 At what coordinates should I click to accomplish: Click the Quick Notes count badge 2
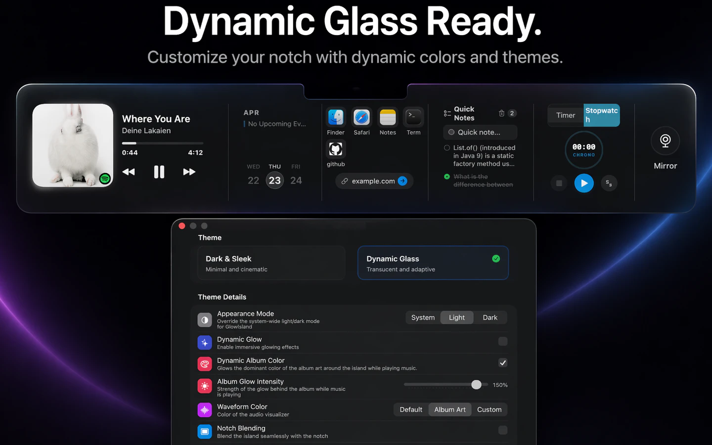click(512, 113)
